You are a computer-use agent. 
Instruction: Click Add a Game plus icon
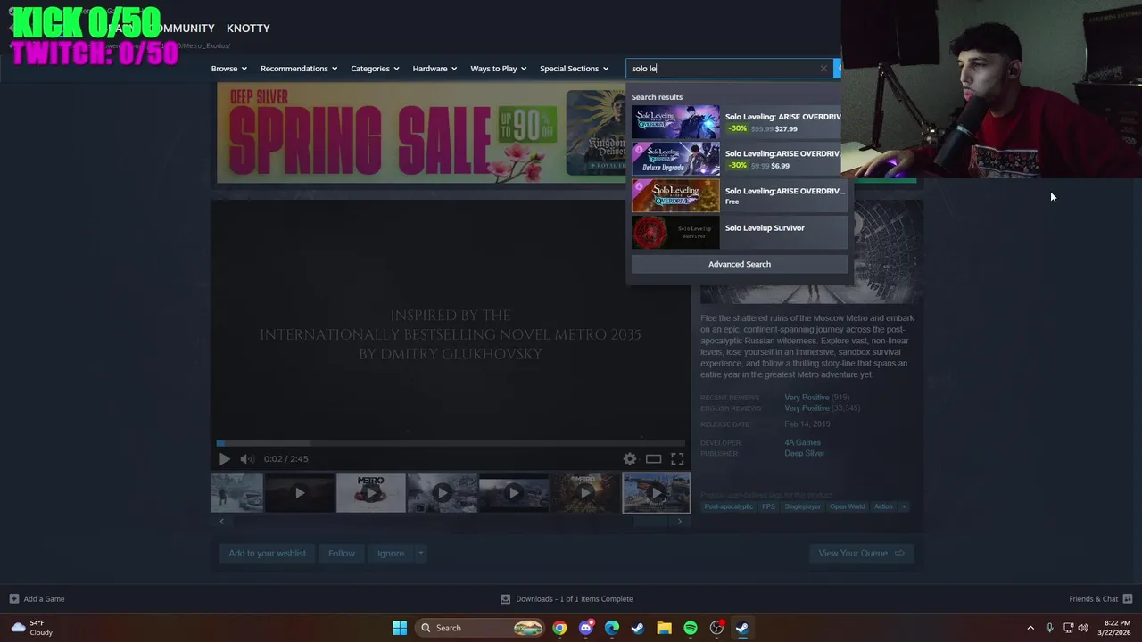pyautogui.click(x=13, y=599)
